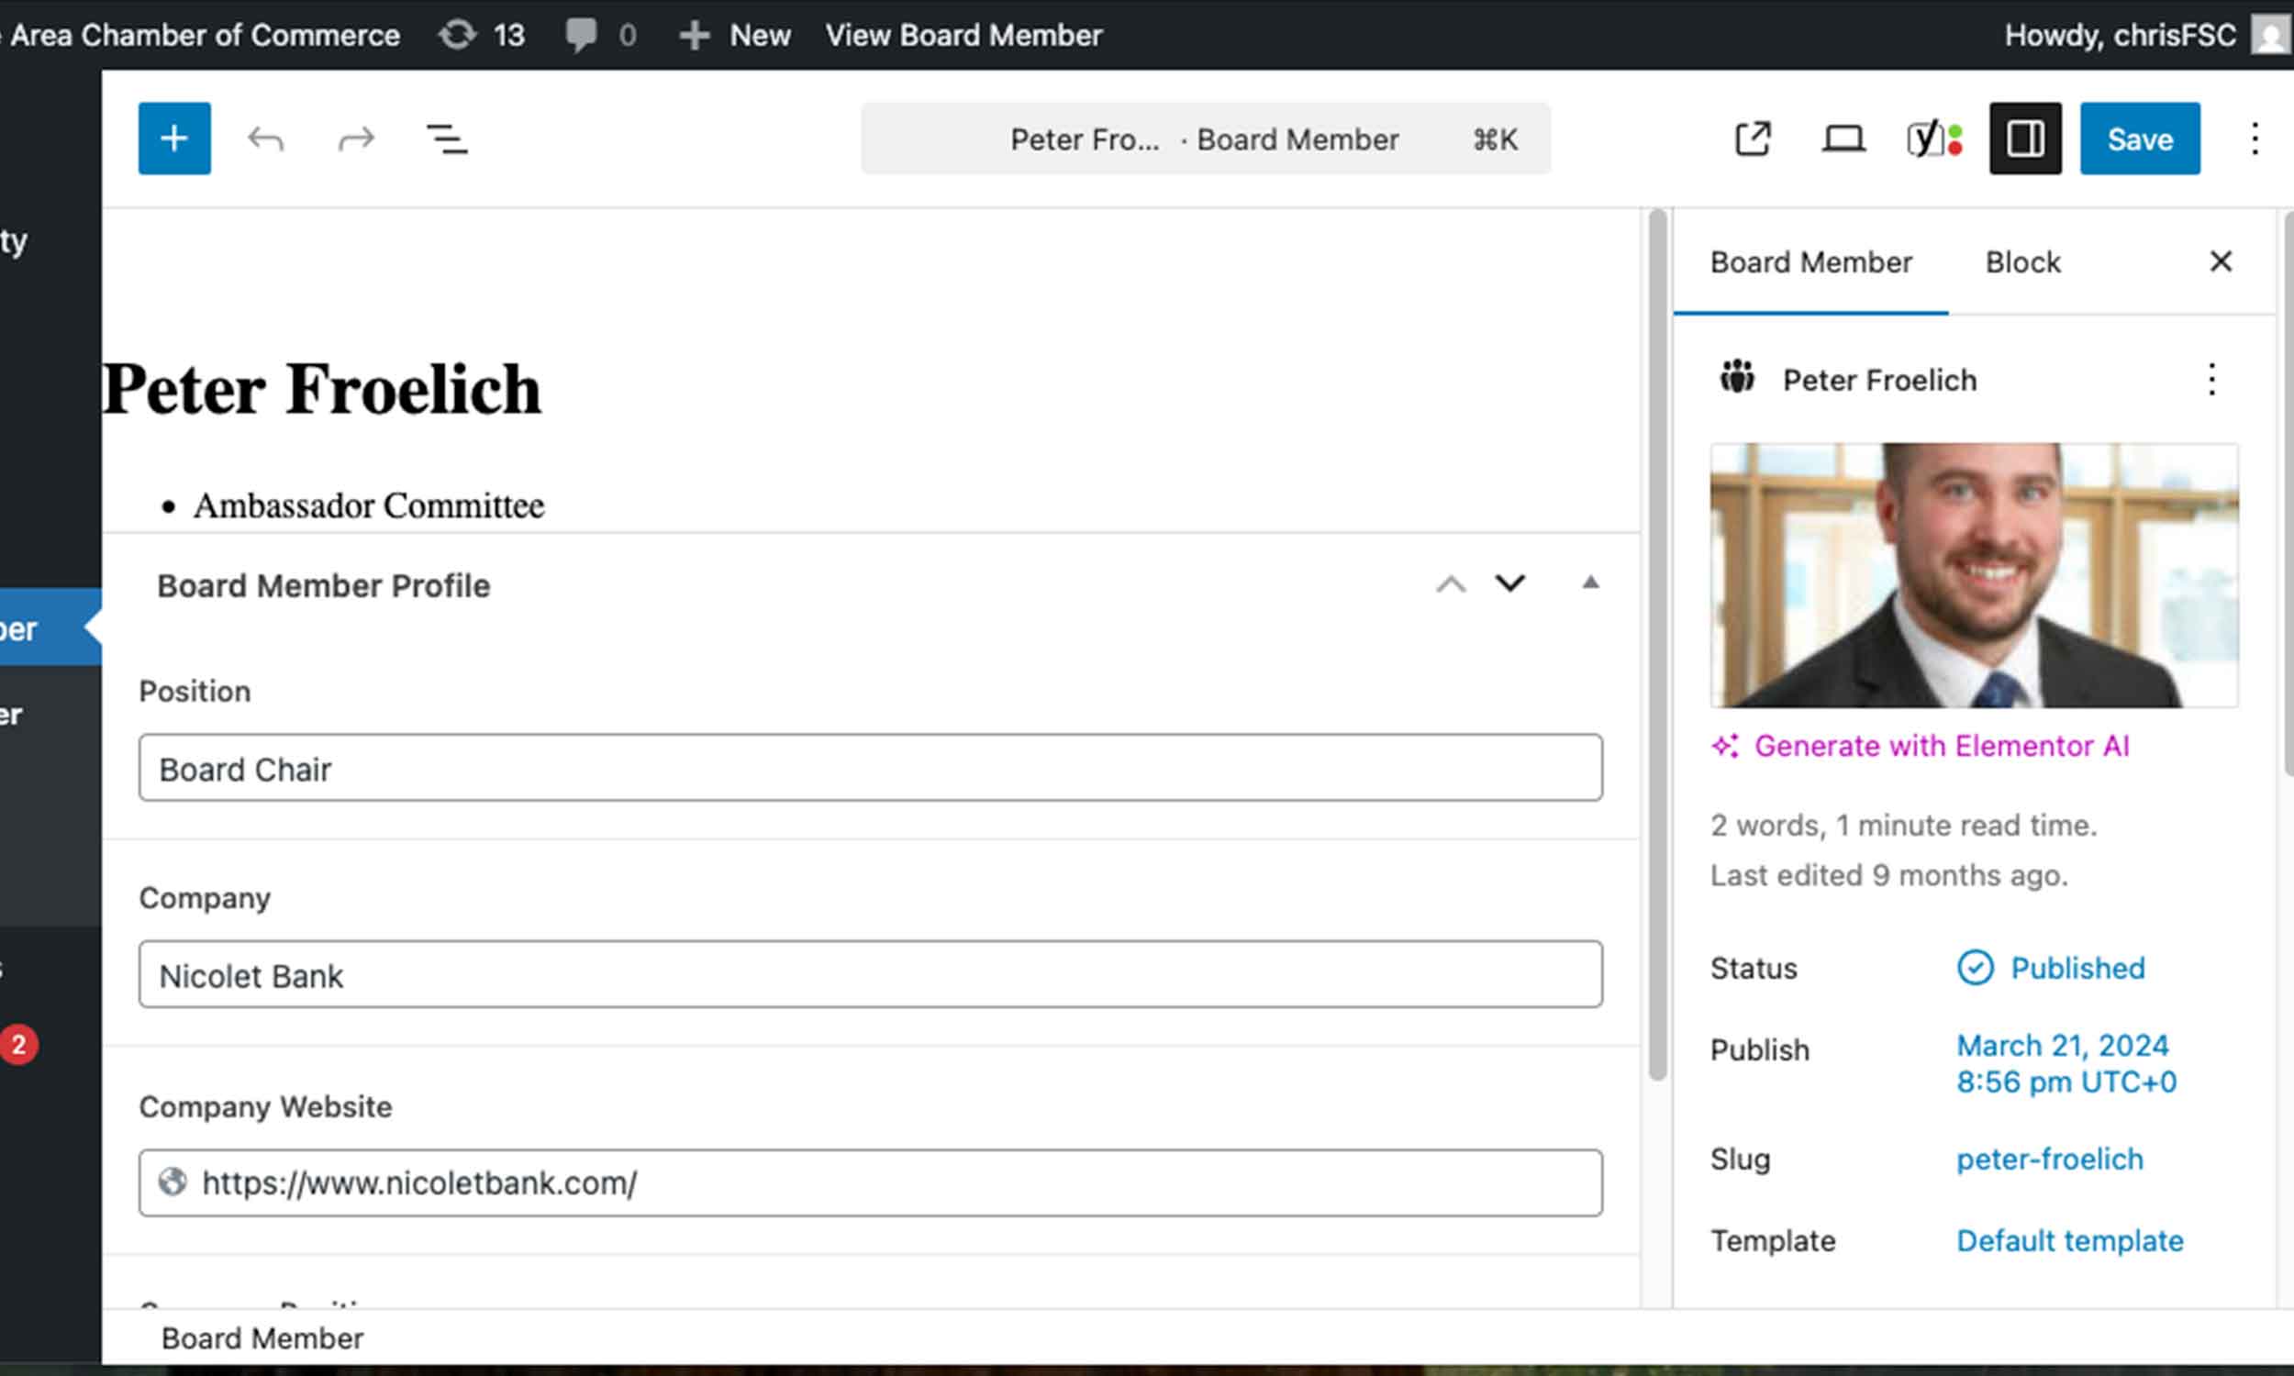Open the document overview list view
The height and width of the screenshot is (1376, 2294).
[x=446, y=139]
